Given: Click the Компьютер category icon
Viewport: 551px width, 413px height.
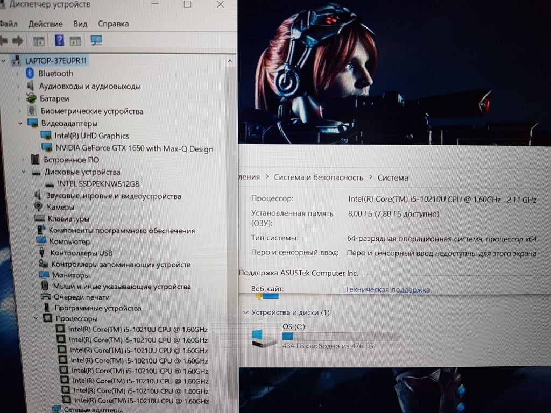Looking at the screenshot, I should [x=41, y=241].
